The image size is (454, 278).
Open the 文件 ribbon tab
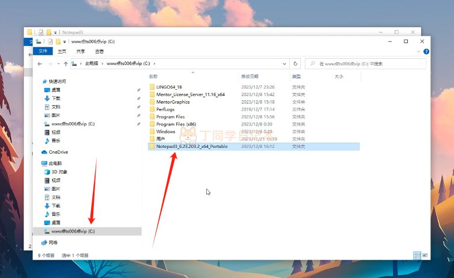43,51
